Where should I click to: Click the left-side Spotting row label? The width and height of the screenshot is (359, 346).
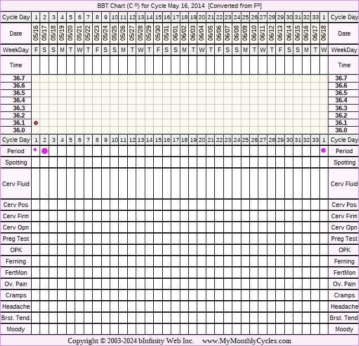[x=16, y=162]
